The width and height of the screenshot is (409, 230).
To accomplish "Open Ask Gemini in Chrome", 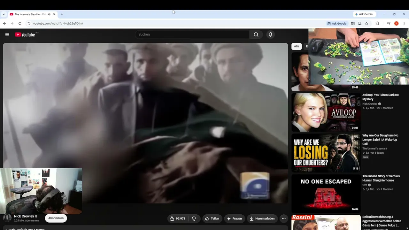I will pyautogui.click(x=364, y=14).
